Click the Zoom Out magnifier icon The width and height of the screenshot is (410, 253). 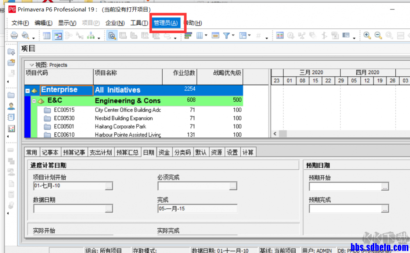[x=378, y=35]
